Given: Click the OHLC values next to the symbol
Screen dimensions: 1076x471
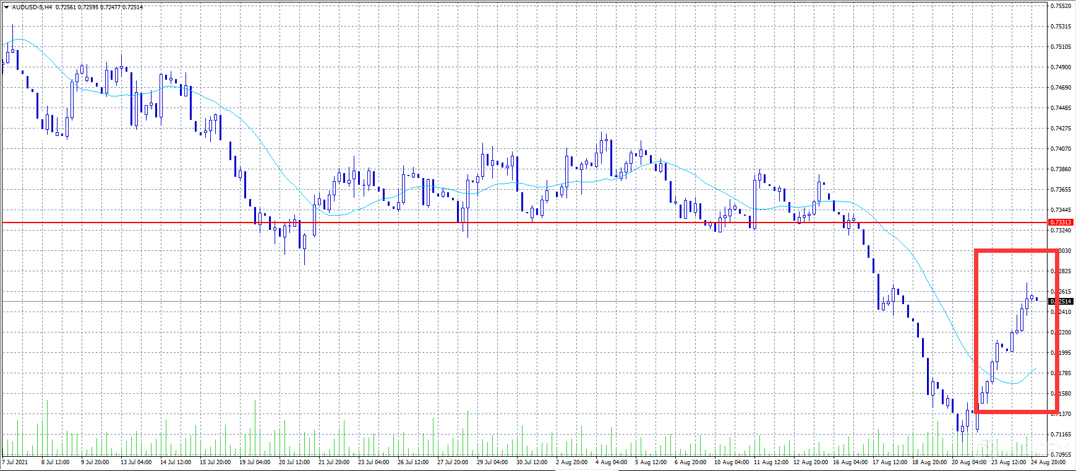Looking at the screenshot, I should point(99,7).
